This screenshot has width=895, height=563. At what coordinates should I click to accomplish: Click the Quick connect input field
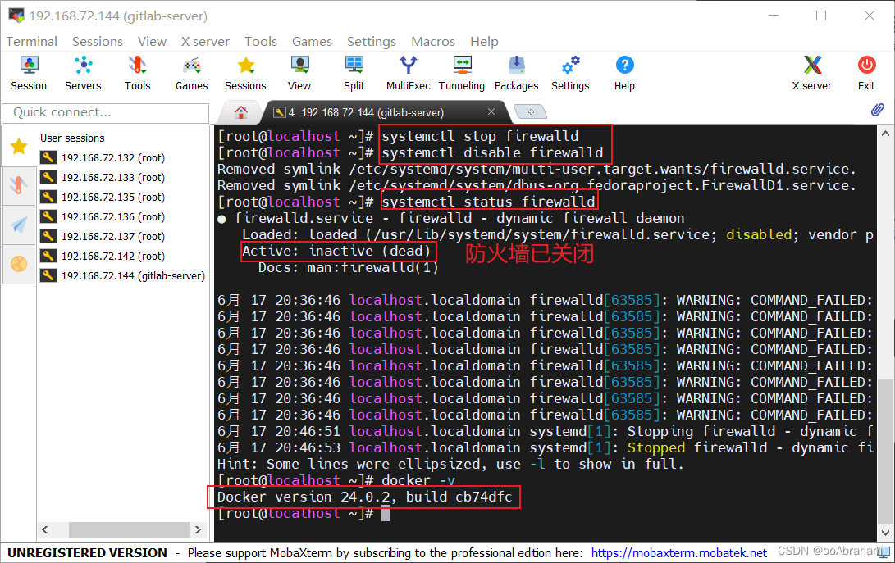point(105,112)
